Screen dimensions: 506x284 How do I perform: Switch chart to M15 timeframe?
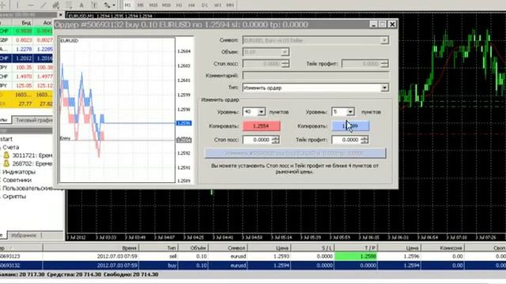(153, 5)
